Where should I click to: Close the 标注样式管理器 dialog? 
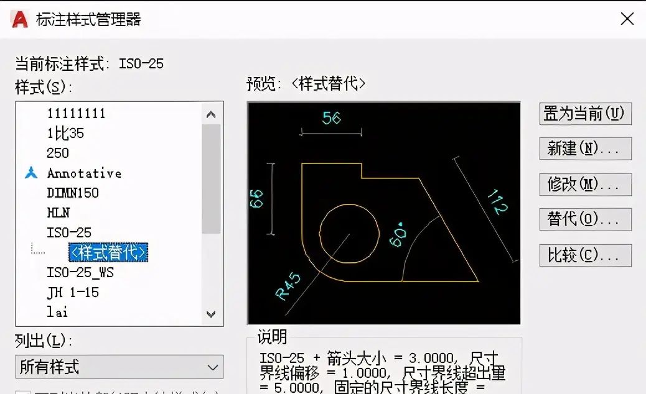tap(627, 19)
